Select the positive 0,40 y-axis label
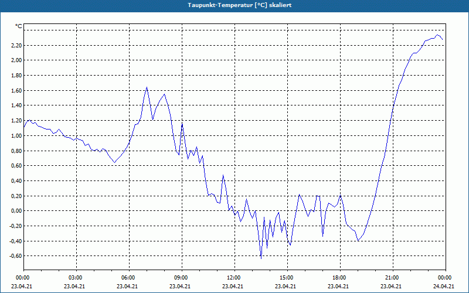 click(x=16, y=181)
